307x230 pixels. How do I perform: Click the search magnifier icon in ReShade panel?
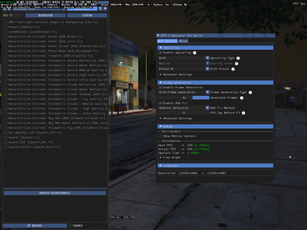pyautogui.click(x=11, y=15)
